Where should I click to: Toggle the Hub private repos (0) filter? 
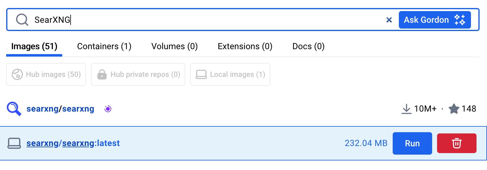point(138,74)
